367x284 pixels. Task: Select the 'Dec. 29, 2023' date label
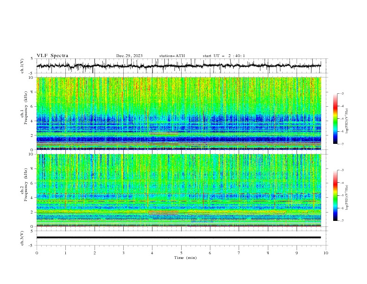click(129, 56)
